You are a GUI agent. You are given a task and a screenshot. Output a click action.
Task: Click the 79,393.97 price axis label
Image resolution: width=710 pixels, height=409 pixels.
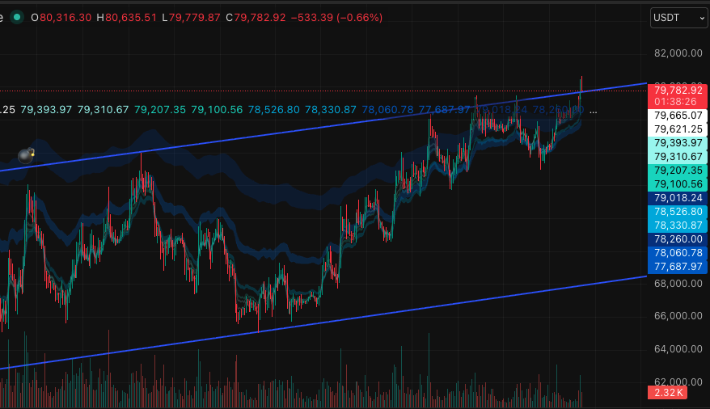click(x=678, y=143)
